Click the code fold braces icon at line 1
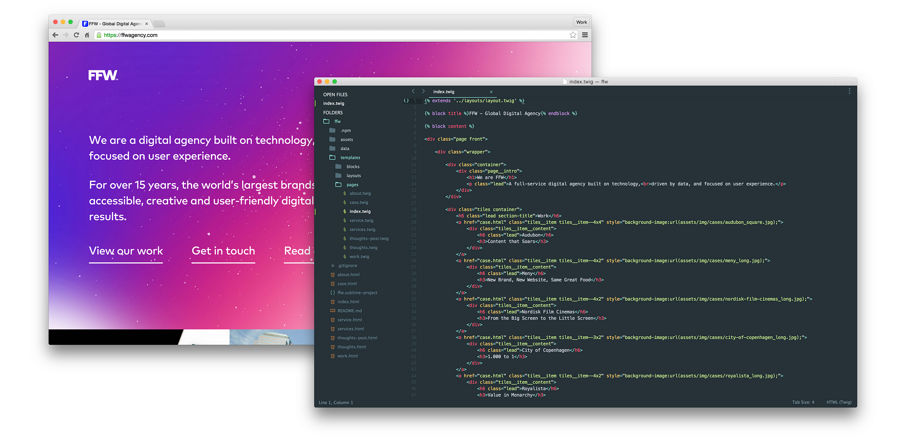 click(x=406, y=101)
